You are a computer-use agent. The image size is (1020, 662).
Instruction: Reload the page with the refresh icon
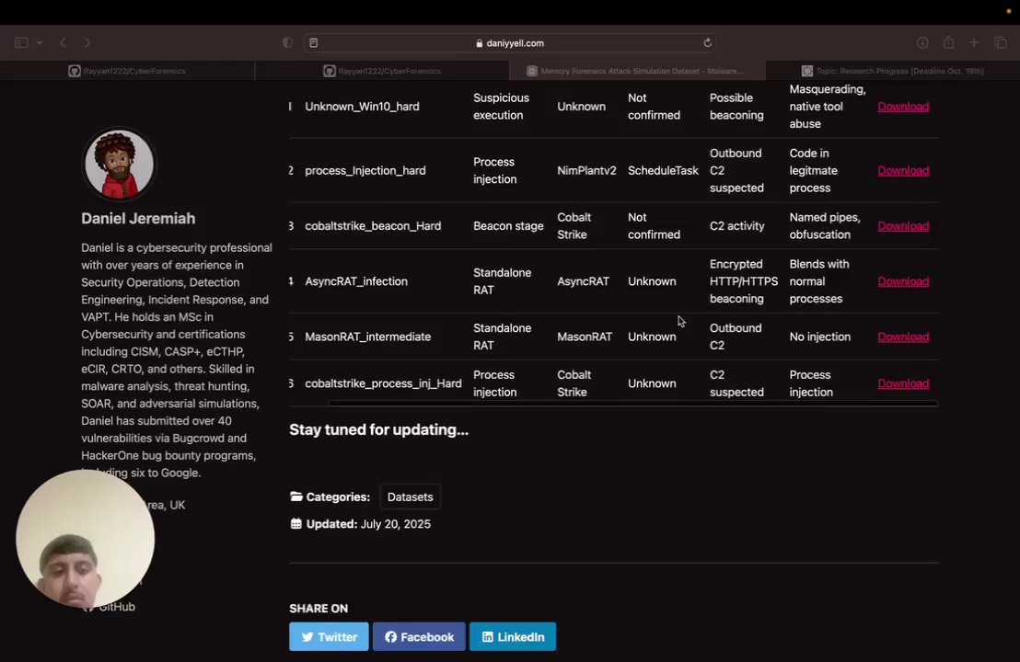coord(707,43)
